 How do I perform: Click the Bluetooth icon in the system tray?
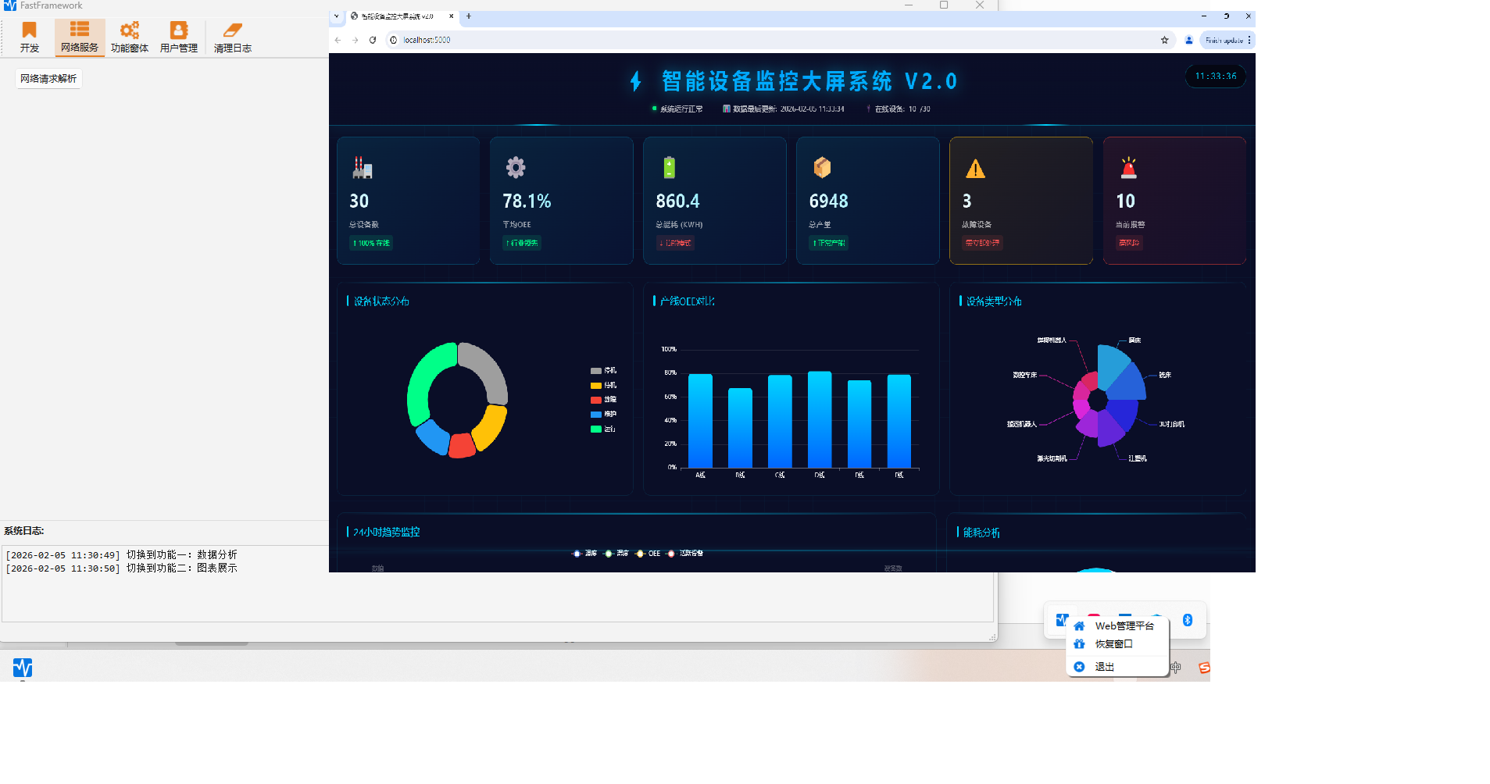[x=1188, y=620]
